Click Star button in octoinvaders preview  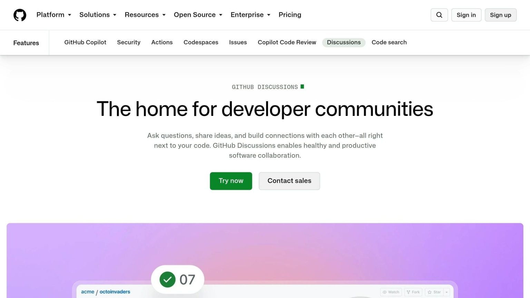click(434, 292)
